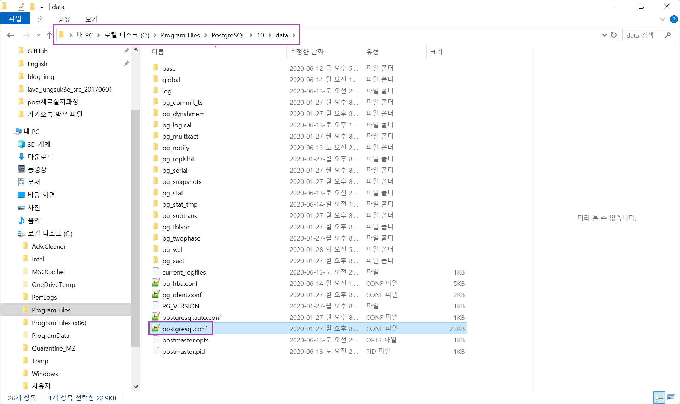Open the 파일 menu tab

click(15, 18)
